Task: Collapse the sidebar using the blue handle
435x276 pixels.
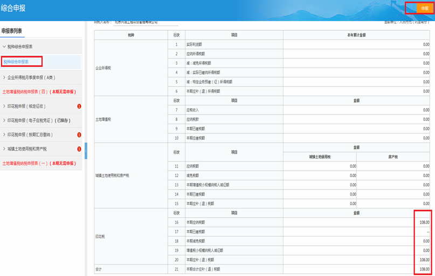Action: click(x=86, y=151)
